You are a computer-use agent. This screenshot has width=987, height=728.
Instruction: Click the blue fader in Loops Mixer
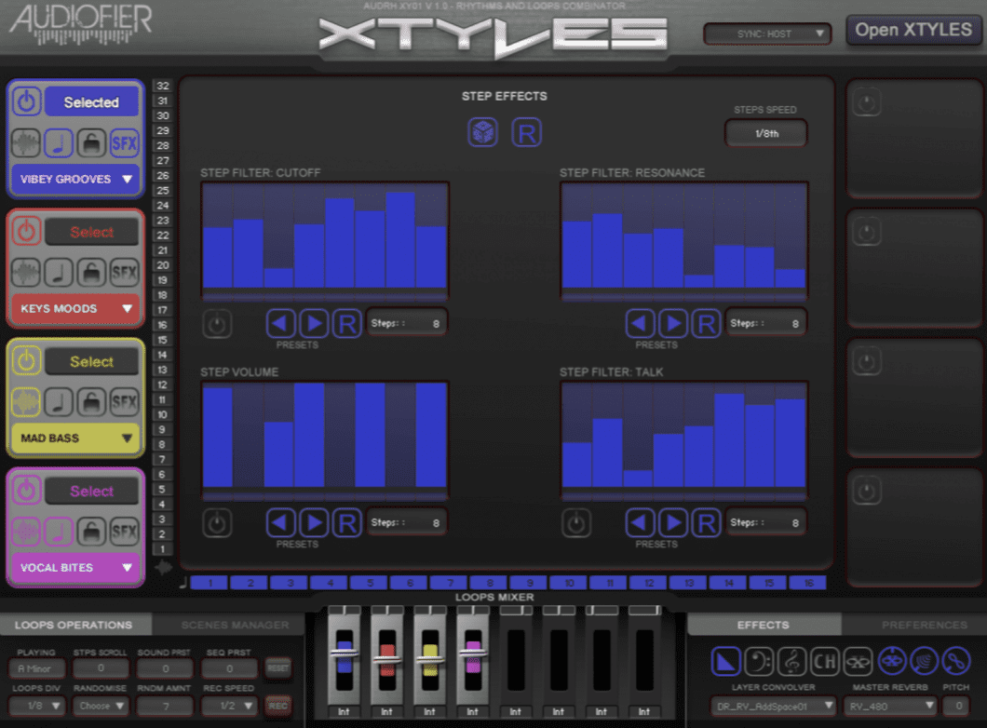[345, 652]
